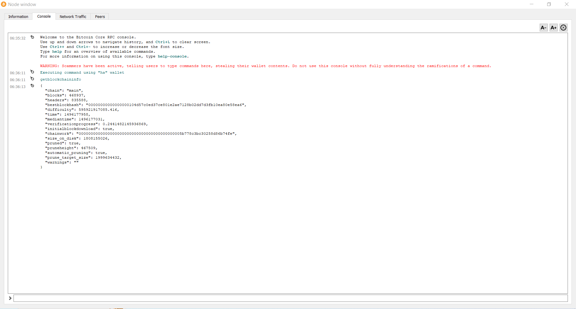Click the chainwork hash value
The width and height of the screenshot is (576, 309).
[x=155, y=134]
